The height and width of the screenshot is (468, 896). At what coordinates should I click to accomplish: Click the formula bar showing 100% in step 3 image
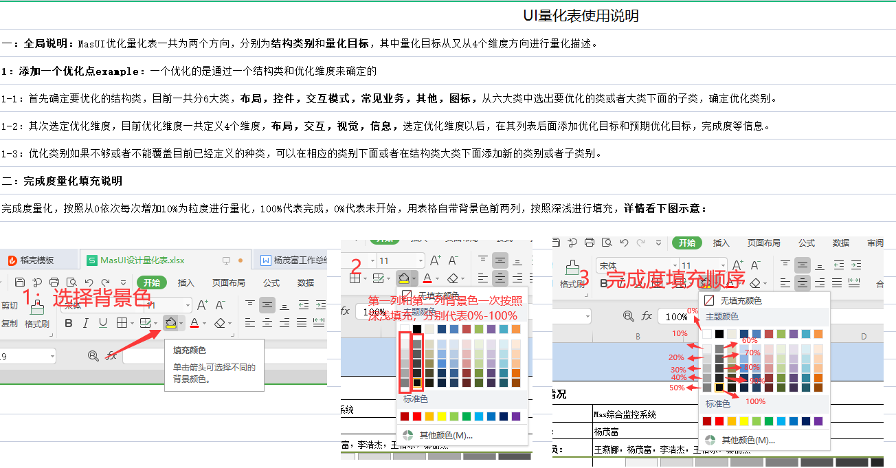677,316
